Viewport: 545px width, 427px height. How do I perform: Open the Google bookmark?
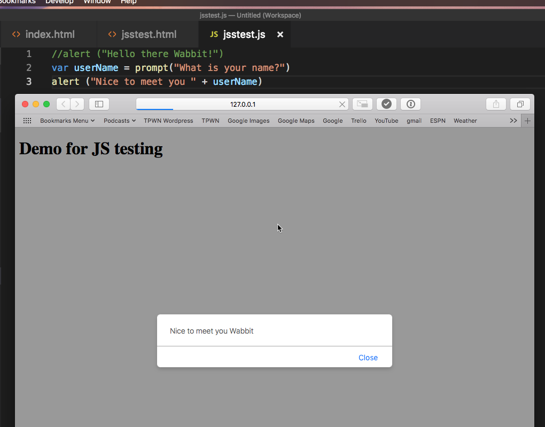(x=333, y=121)
